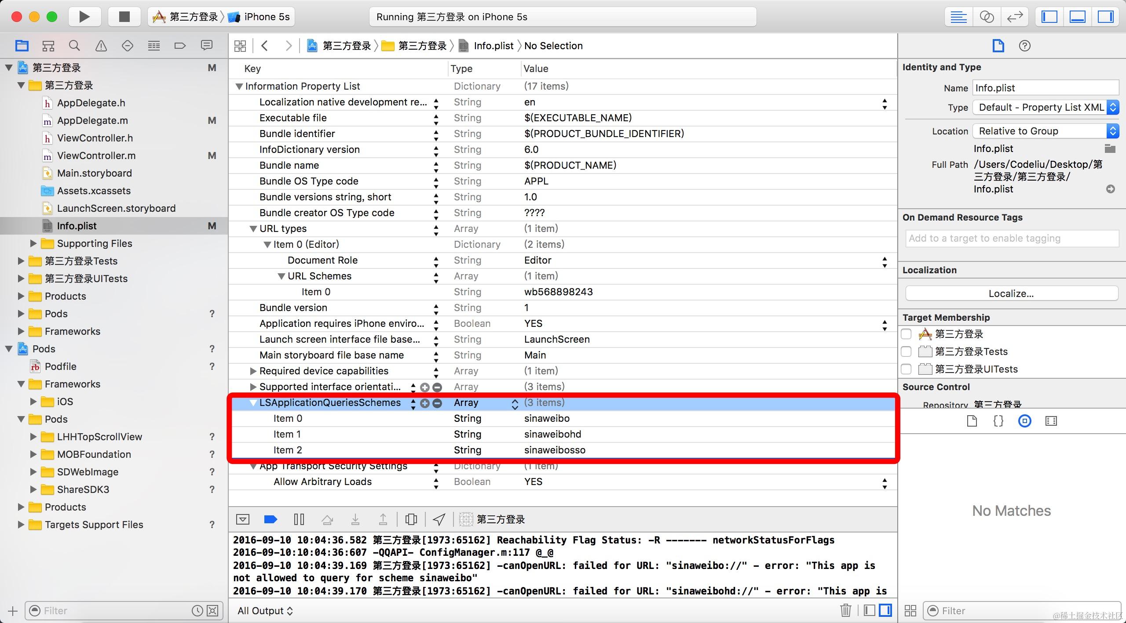1126x623 pixels.
Task: Click the simulate location arrow icon
Action: (x=439, y=519)
